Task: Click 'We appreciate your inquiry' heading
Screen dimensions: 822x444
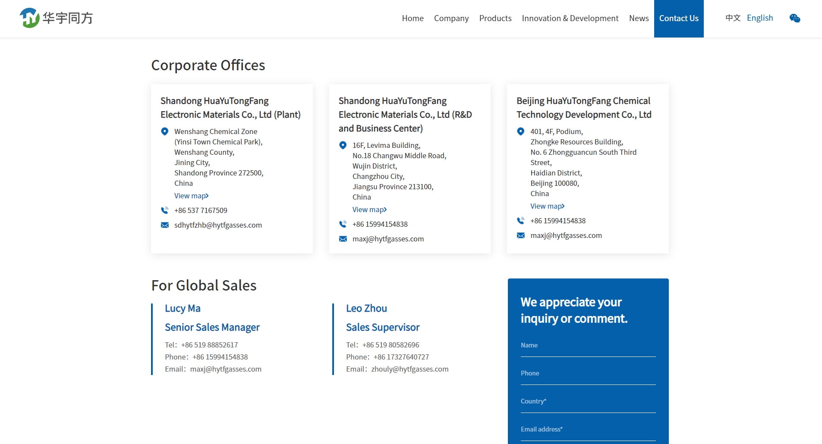Action: (574, 310)
